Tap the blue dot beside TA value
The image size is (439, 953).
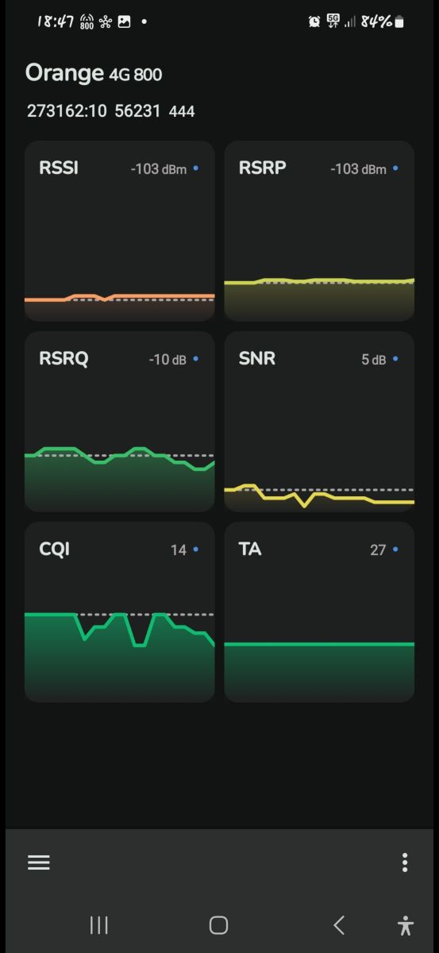[x=395, y=550]
